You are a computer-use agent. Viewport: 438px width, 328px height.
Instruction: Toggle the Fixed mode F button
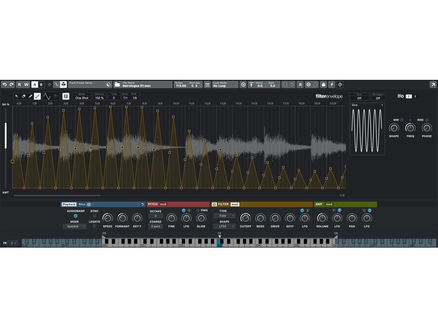click(66, 96)
